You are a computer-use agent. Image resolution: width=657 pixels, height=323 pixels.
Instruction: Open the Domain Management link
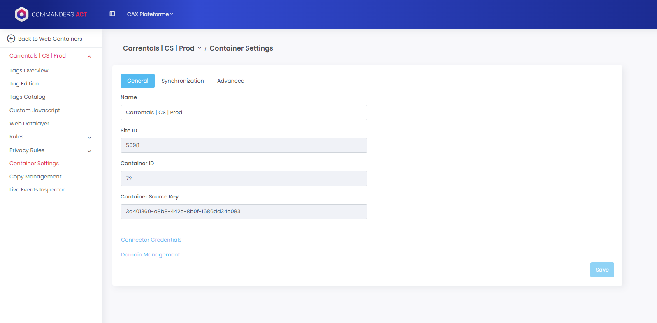pyautogui.click(x=150, y=255)
